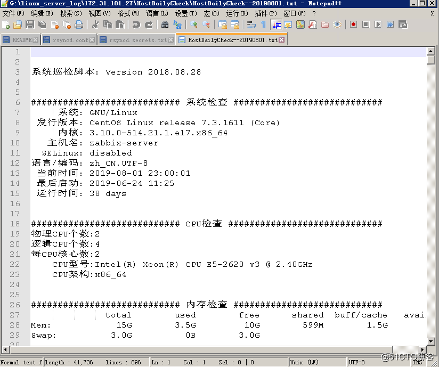439x367 pixels.
Task: Close the rsyncd.secrets.txt tab
Action: [x=171, y=40]
